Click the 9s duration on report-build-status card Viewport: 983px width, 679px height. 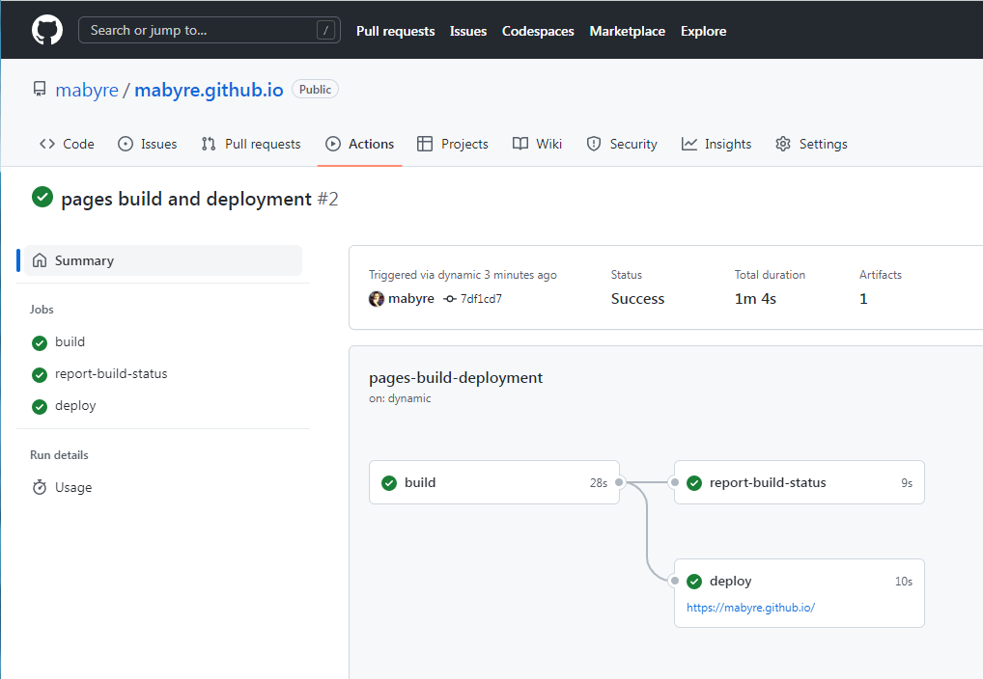coord(907,483)
